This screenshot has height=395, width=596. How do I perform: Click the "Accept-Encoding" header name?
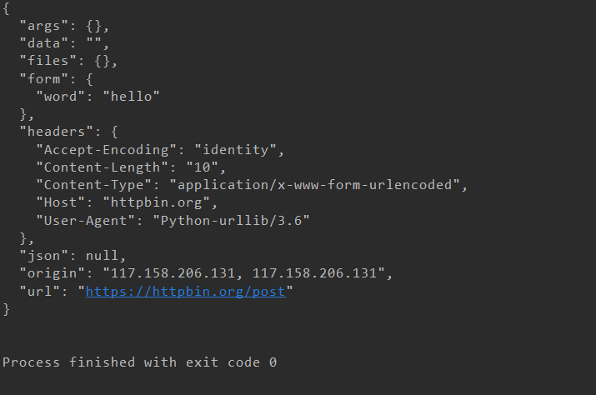(107, 150)
